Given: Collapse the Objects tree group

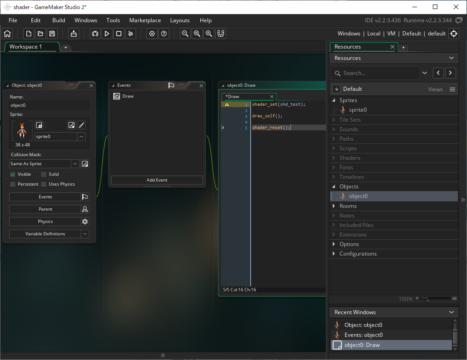Looking at the screenshot, I should click(x=334, y=187).
